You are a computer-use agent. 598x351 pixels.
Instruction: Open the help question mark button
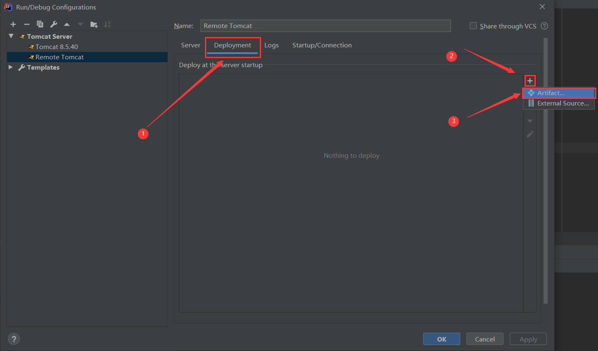(14, 339)
